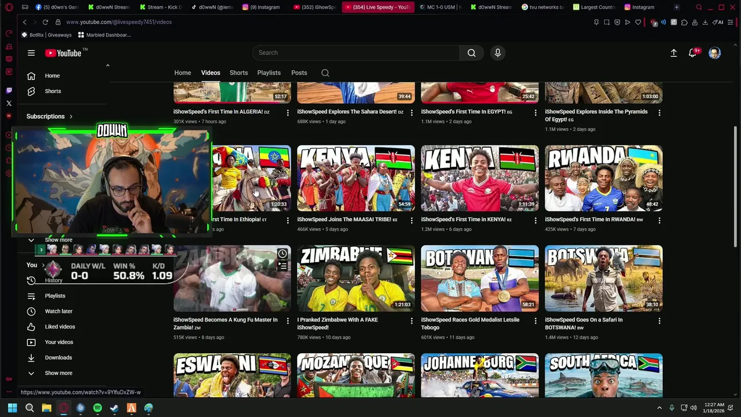Open the account avatar menu
Screen dimensions: 741x417
(715, 53)
